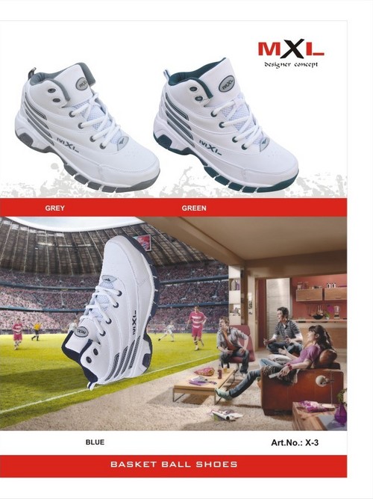This screenshot has height=499, width=373.
Task: Click the soccer player in pink jersey
Action: (x=197, y=327)
